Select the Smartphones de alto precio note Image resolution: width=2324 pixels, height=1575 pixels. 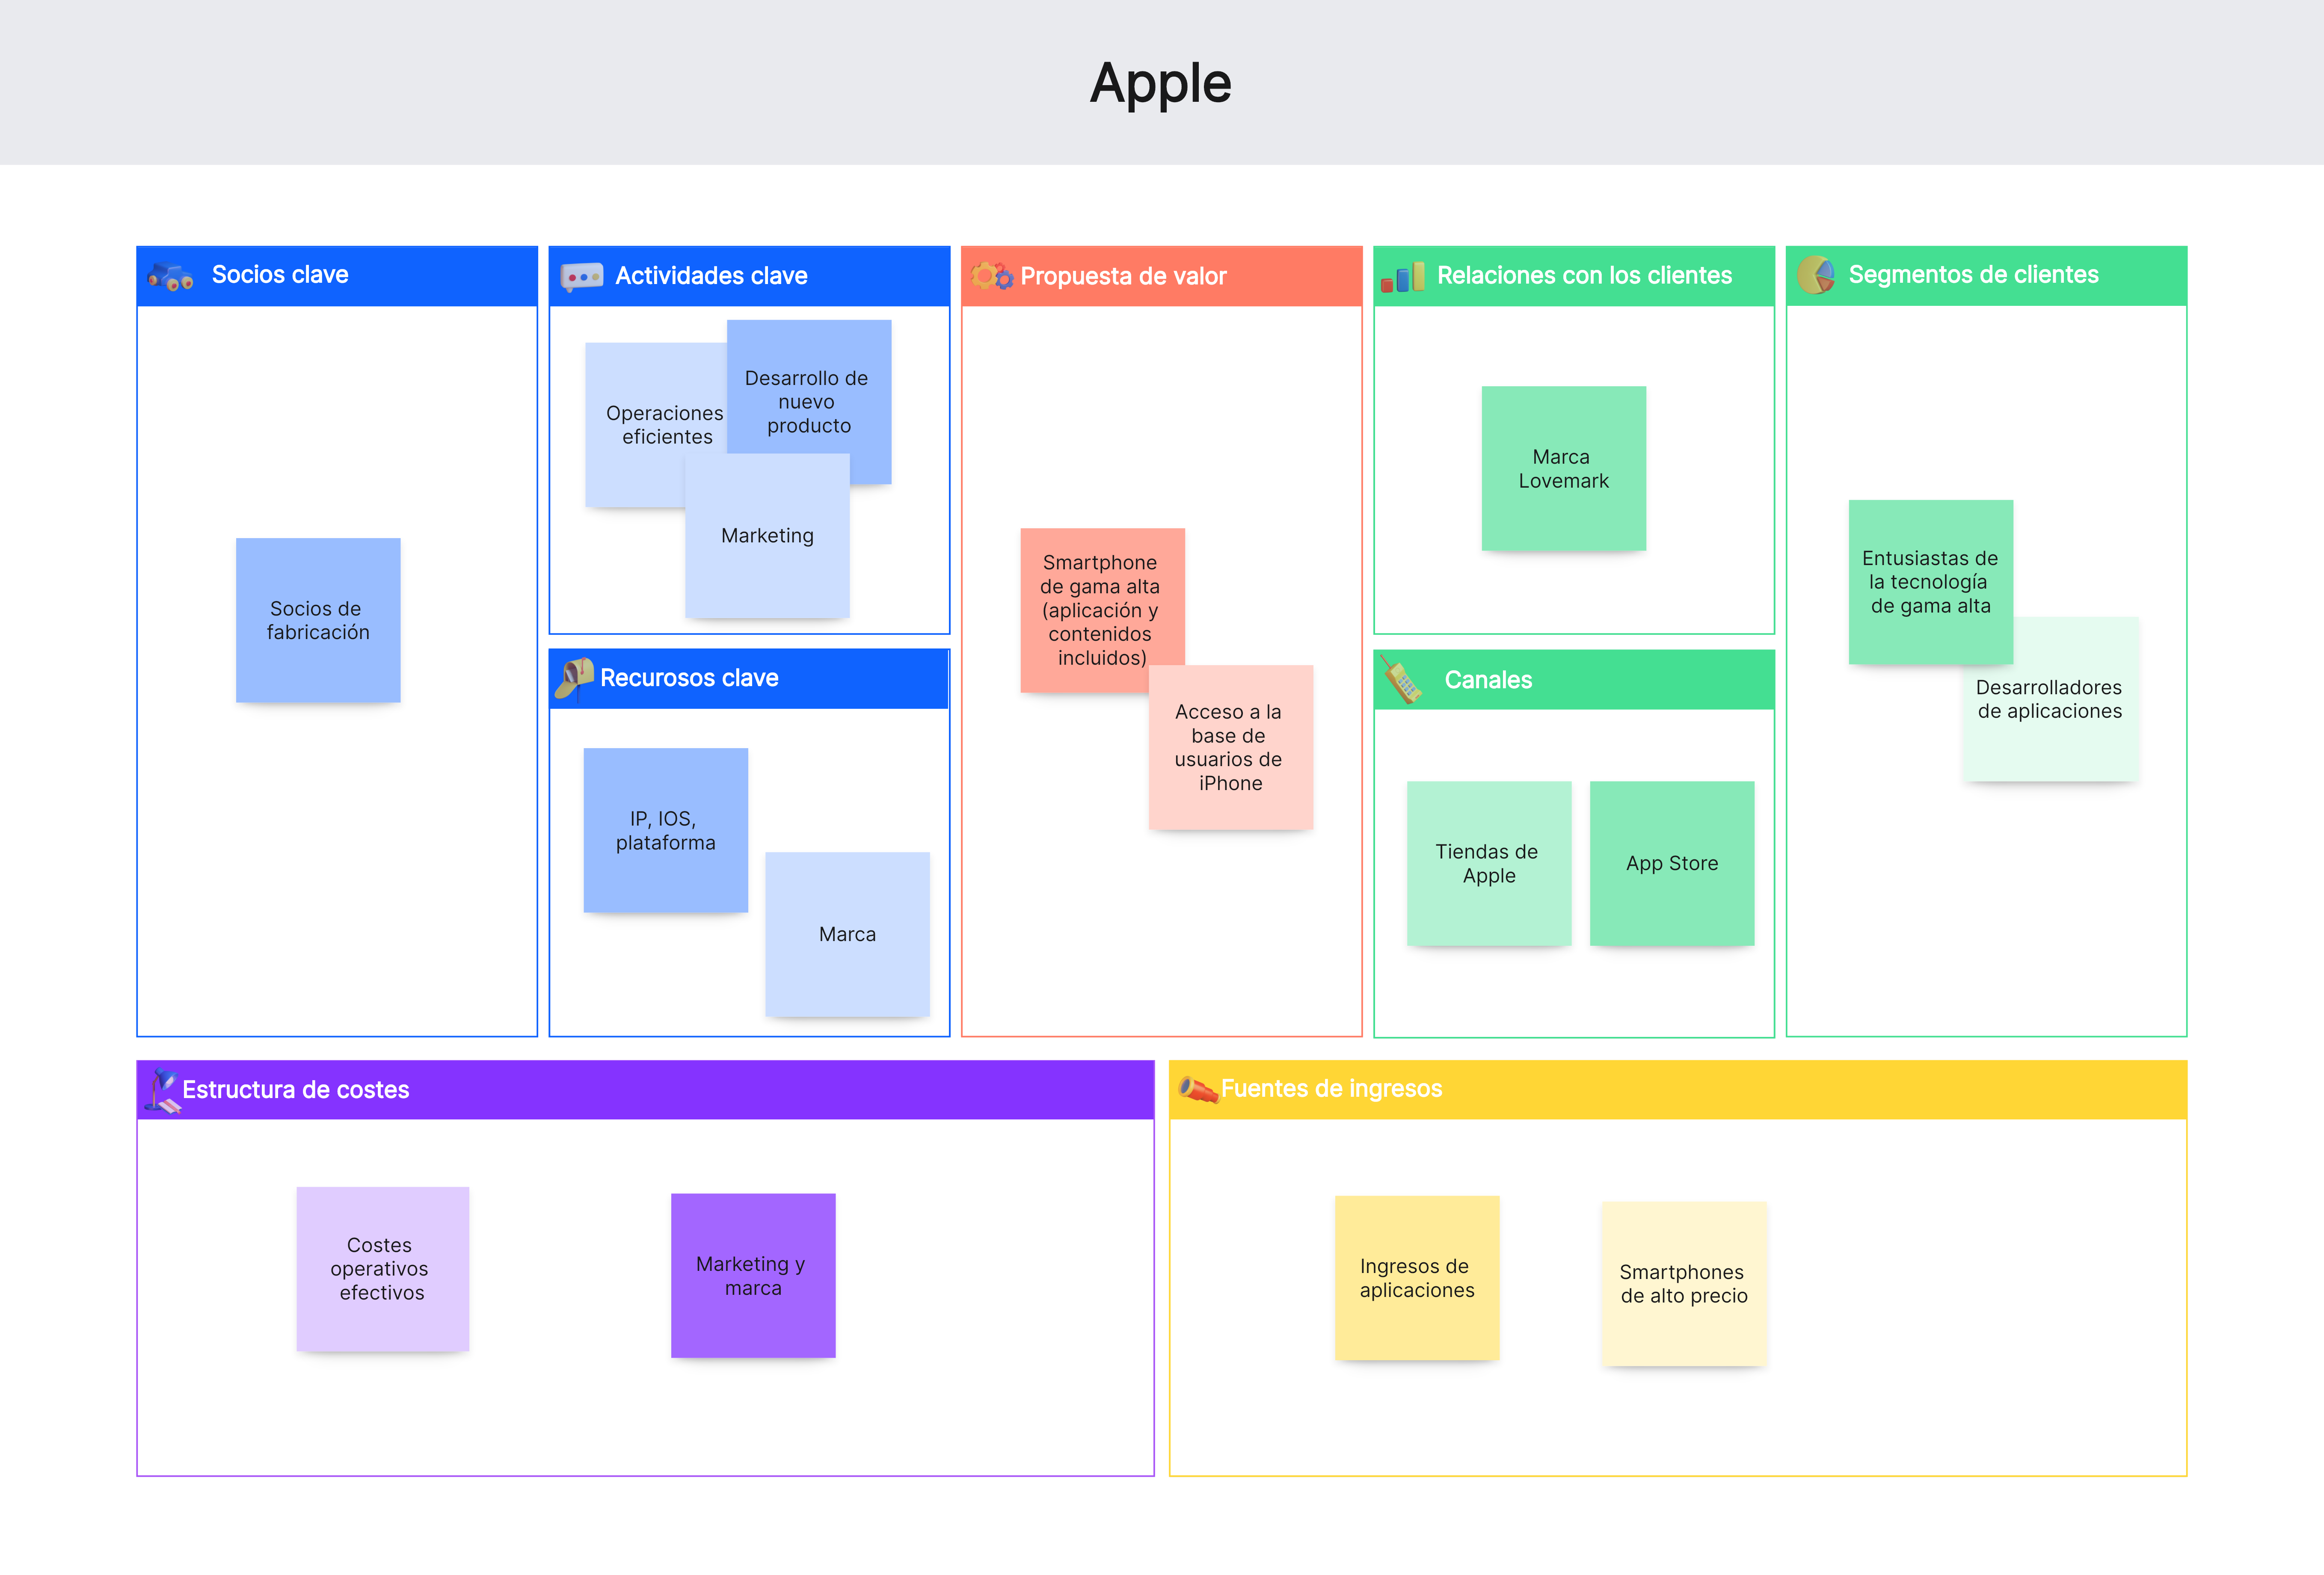click(x=1685, y=1284)
